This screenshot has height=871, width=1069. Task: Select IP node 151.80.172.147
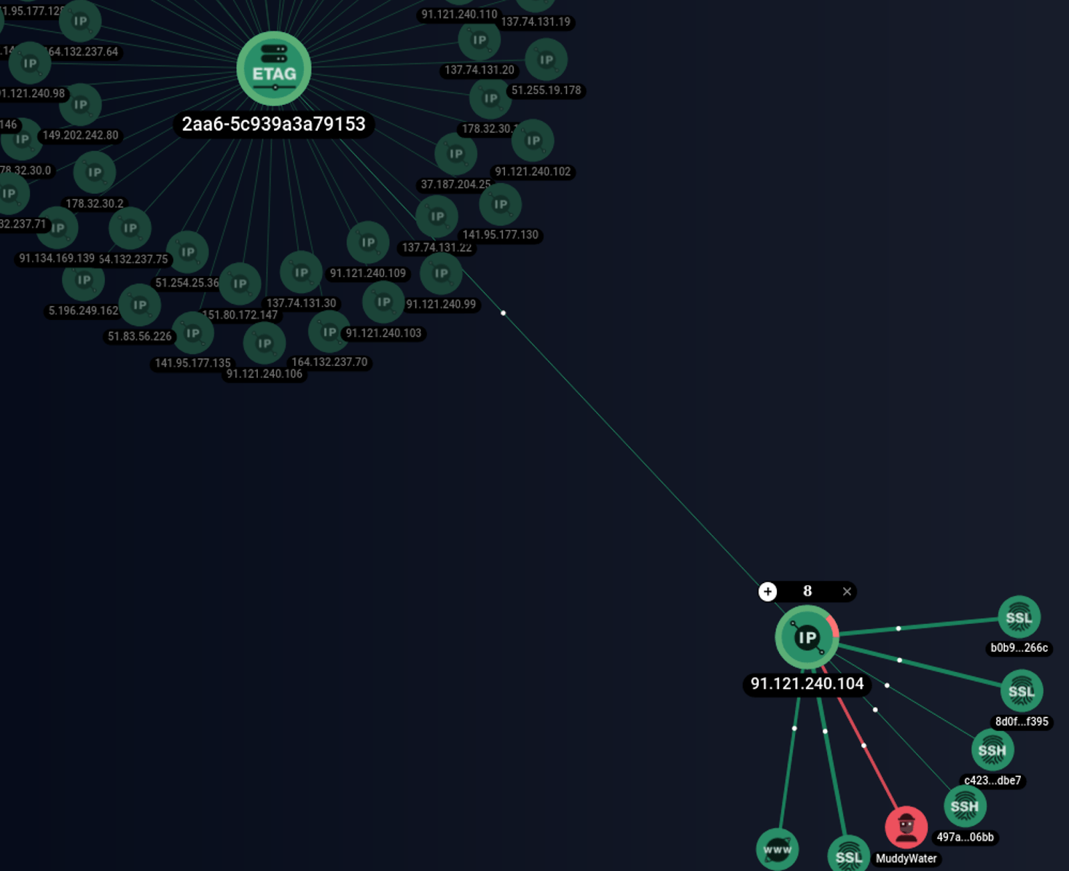[x=240, y=284]
